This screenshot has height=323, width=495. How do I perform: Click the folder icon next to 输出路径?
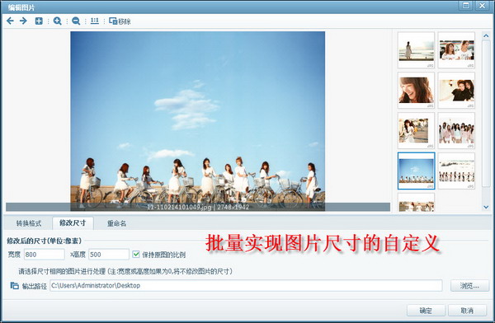[x=14, y=286]
